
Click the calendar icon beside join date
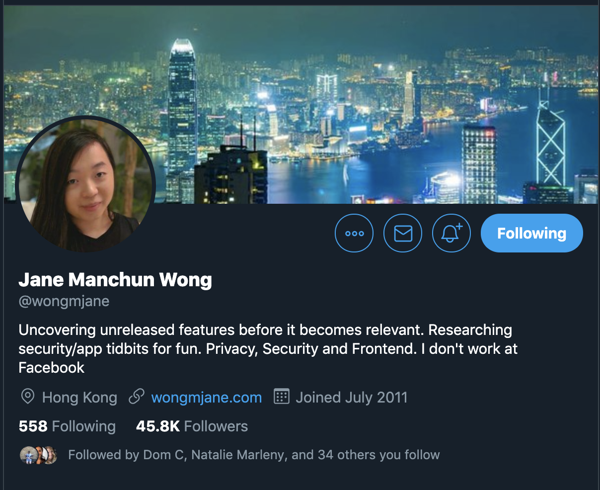[x=282, y=397]
